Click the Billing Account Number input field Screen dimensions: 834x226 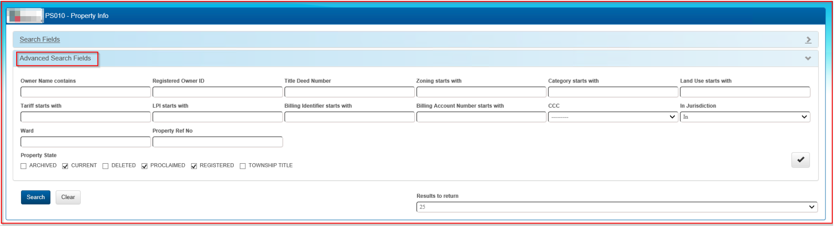click(x=481, y=117)
